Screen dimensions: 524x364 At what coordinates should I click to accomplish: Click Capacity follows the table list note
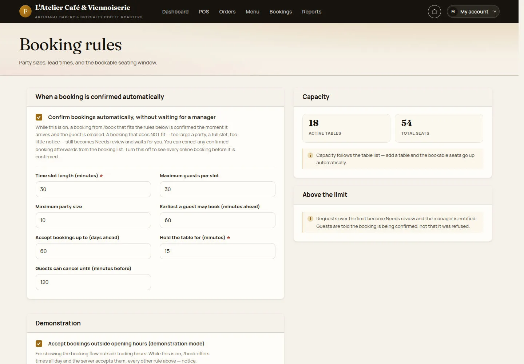pyautogui.click(x=395, y=159)
